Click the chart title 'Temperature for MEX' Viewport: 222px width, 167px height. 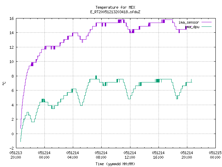pyautogui.click(x=115, y=7)
